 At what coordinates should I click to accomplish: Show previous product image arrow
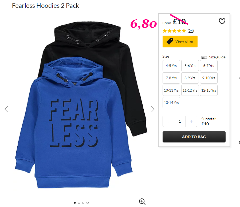tap(6, 109)
